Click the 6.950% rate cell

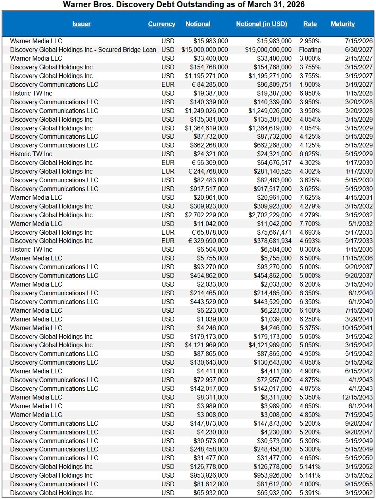tap(310, 93)
